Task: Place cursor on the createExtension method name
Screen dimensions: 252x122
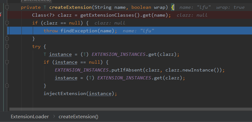Action: 70,7
